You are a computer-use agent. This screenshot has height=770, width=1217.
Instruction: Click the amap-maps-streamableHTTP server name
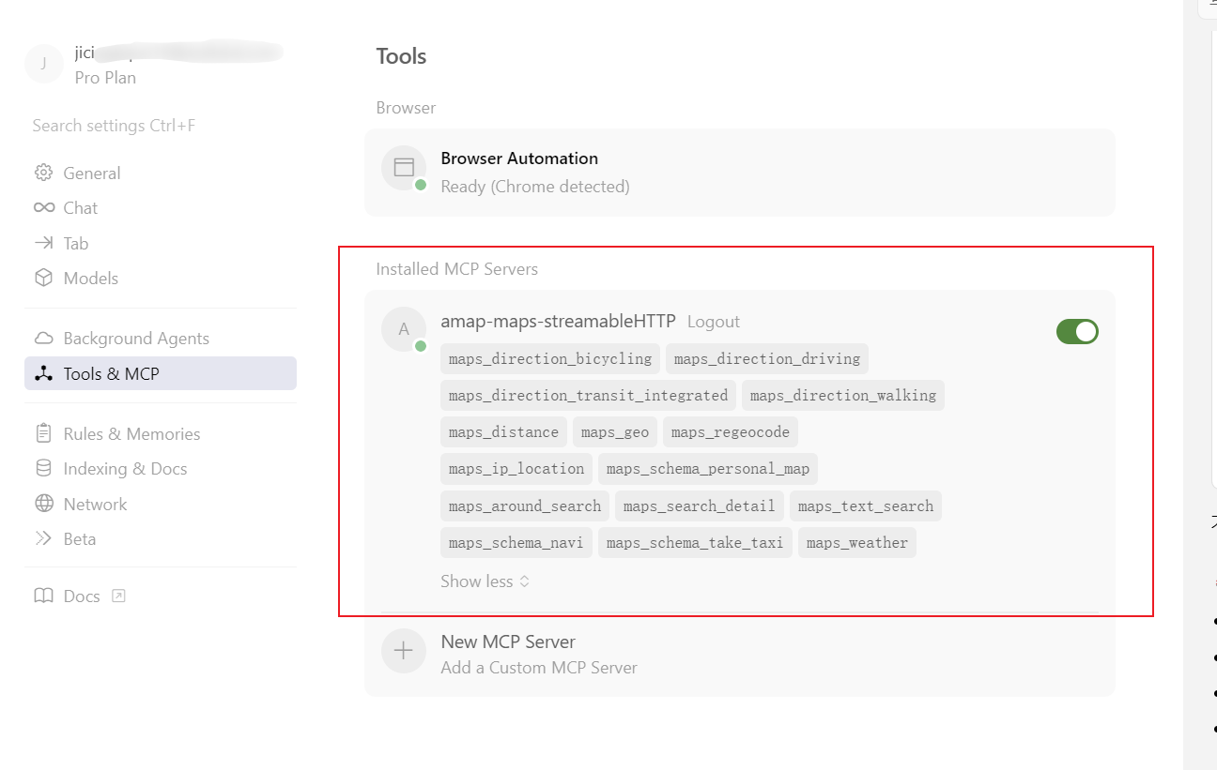558,322
